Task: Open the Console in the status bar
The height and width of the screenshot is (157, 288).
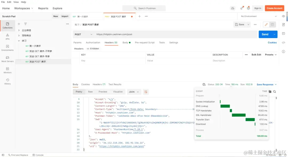Action: coord(38,155)
